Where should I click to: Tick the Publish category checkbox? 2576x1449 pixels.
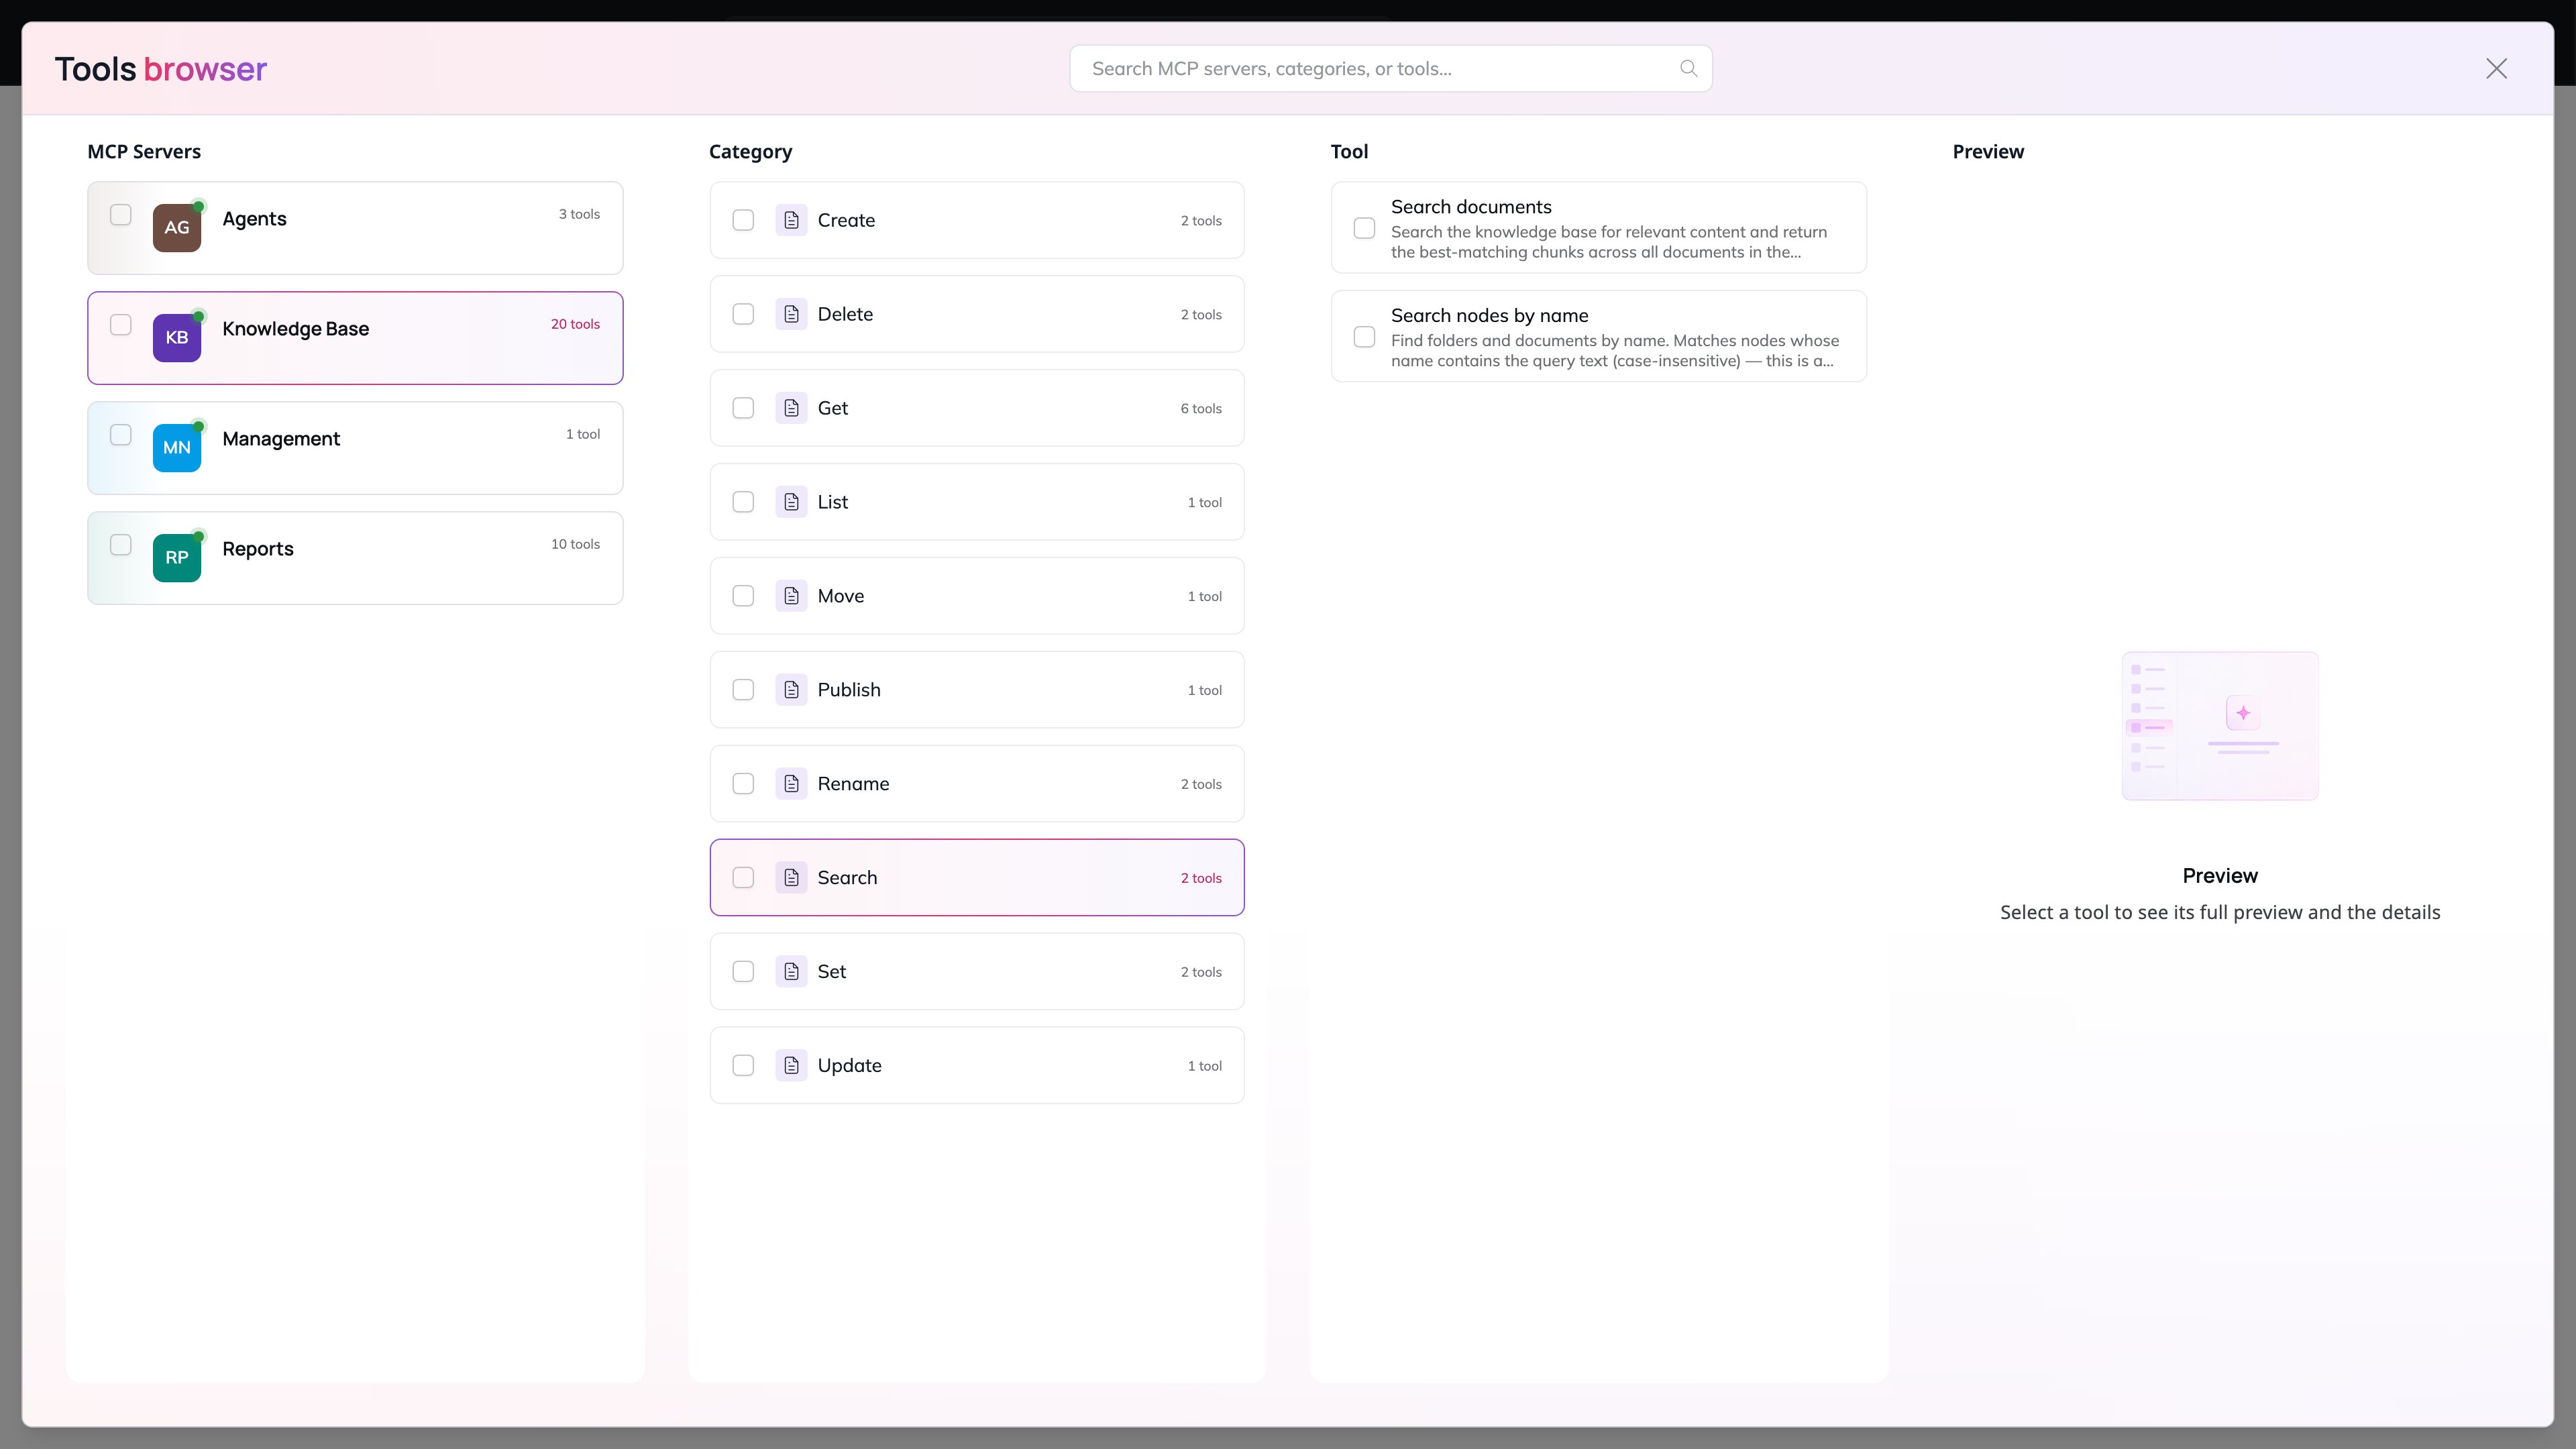coord(743,690)
